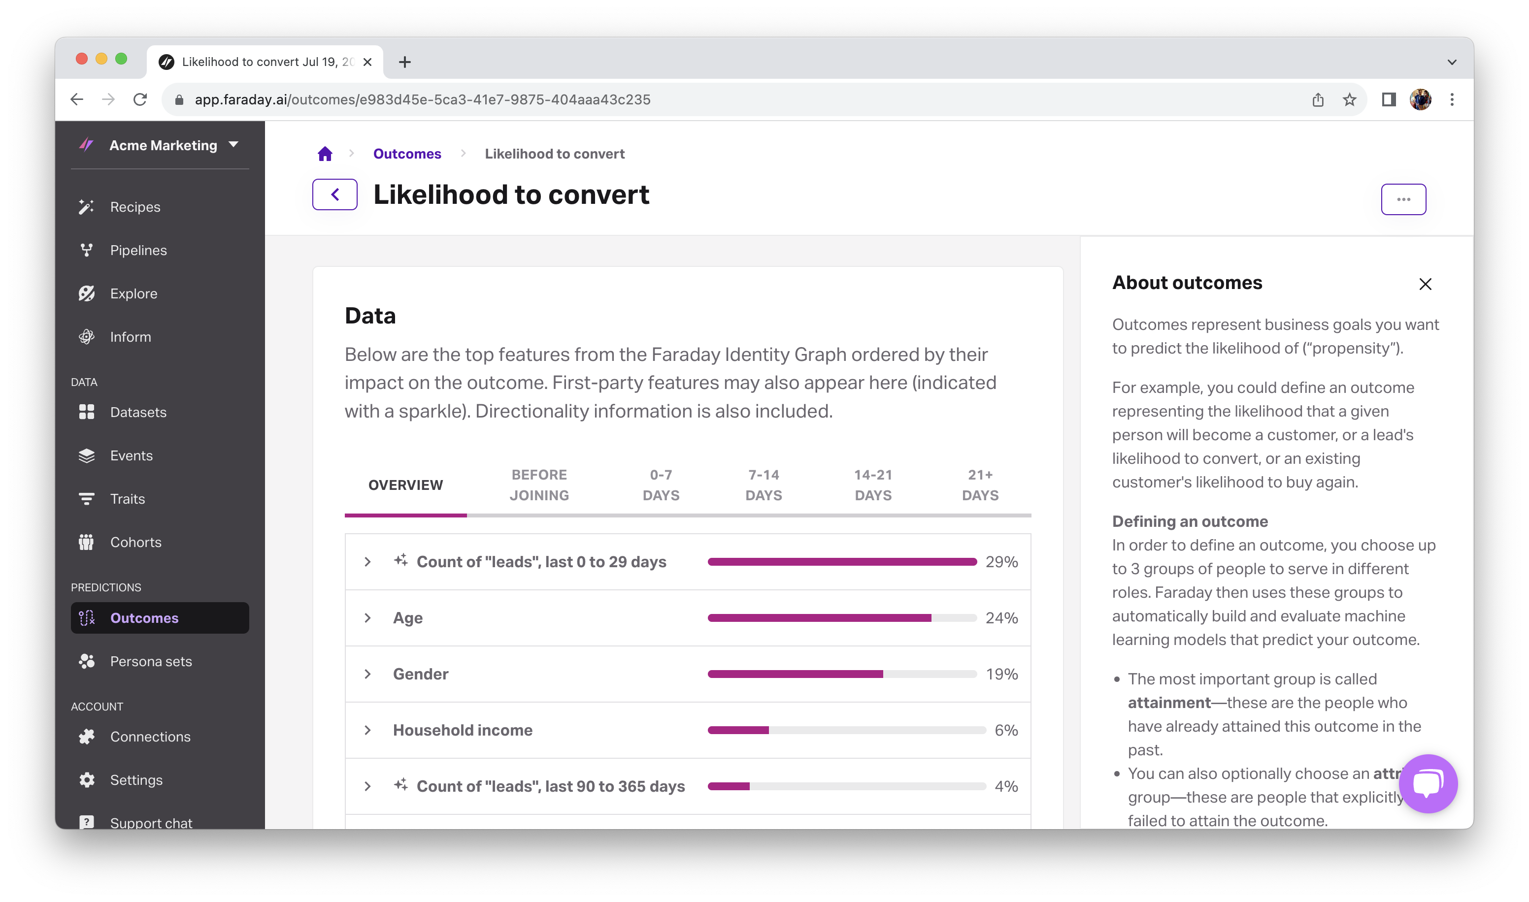Open the support chat bubble widget
1529x902 pixels.
(1428, 783)
